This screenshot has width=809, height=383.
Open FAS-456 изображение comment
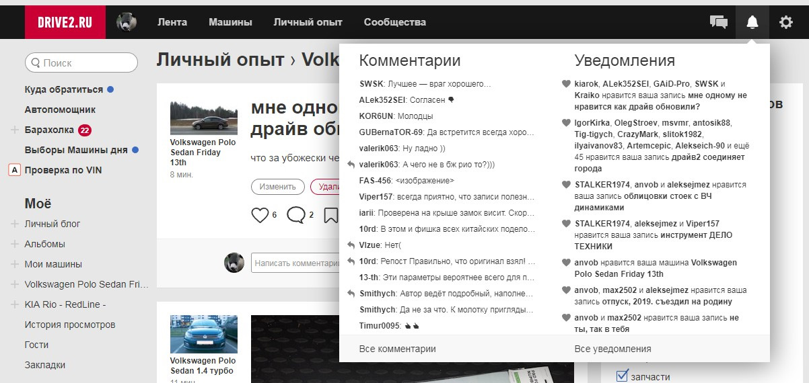407,180
